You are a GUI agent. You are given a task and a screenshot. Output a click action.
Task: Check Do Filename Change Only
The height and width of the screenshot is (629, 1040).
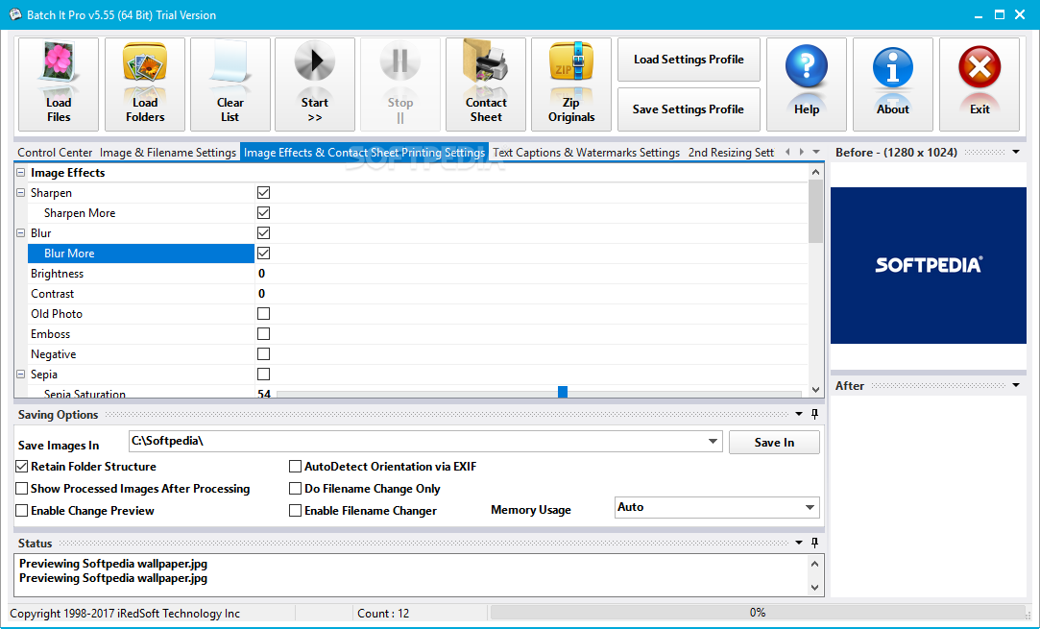click(x=295, y=489)
